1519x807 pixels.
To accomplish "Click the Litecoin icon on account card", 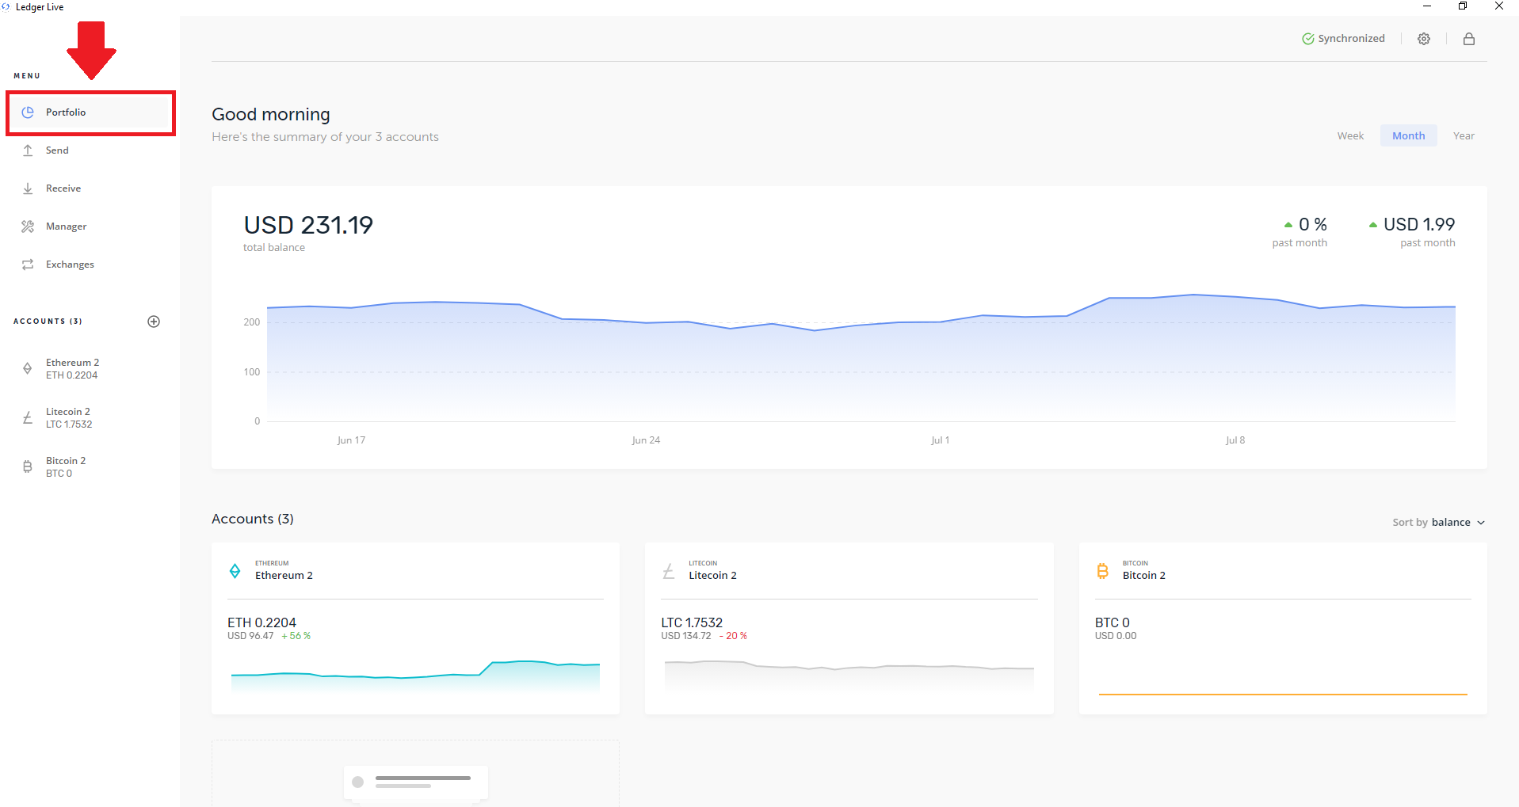I will coord(669,571).
